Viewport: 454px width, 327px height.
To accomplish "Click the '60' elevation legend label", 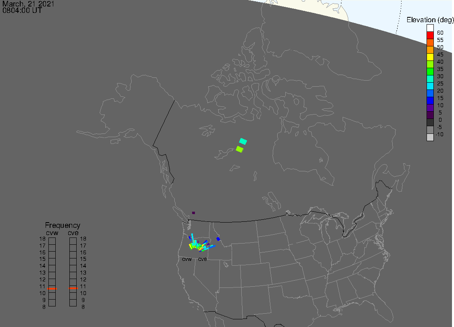I will (440, 33).
